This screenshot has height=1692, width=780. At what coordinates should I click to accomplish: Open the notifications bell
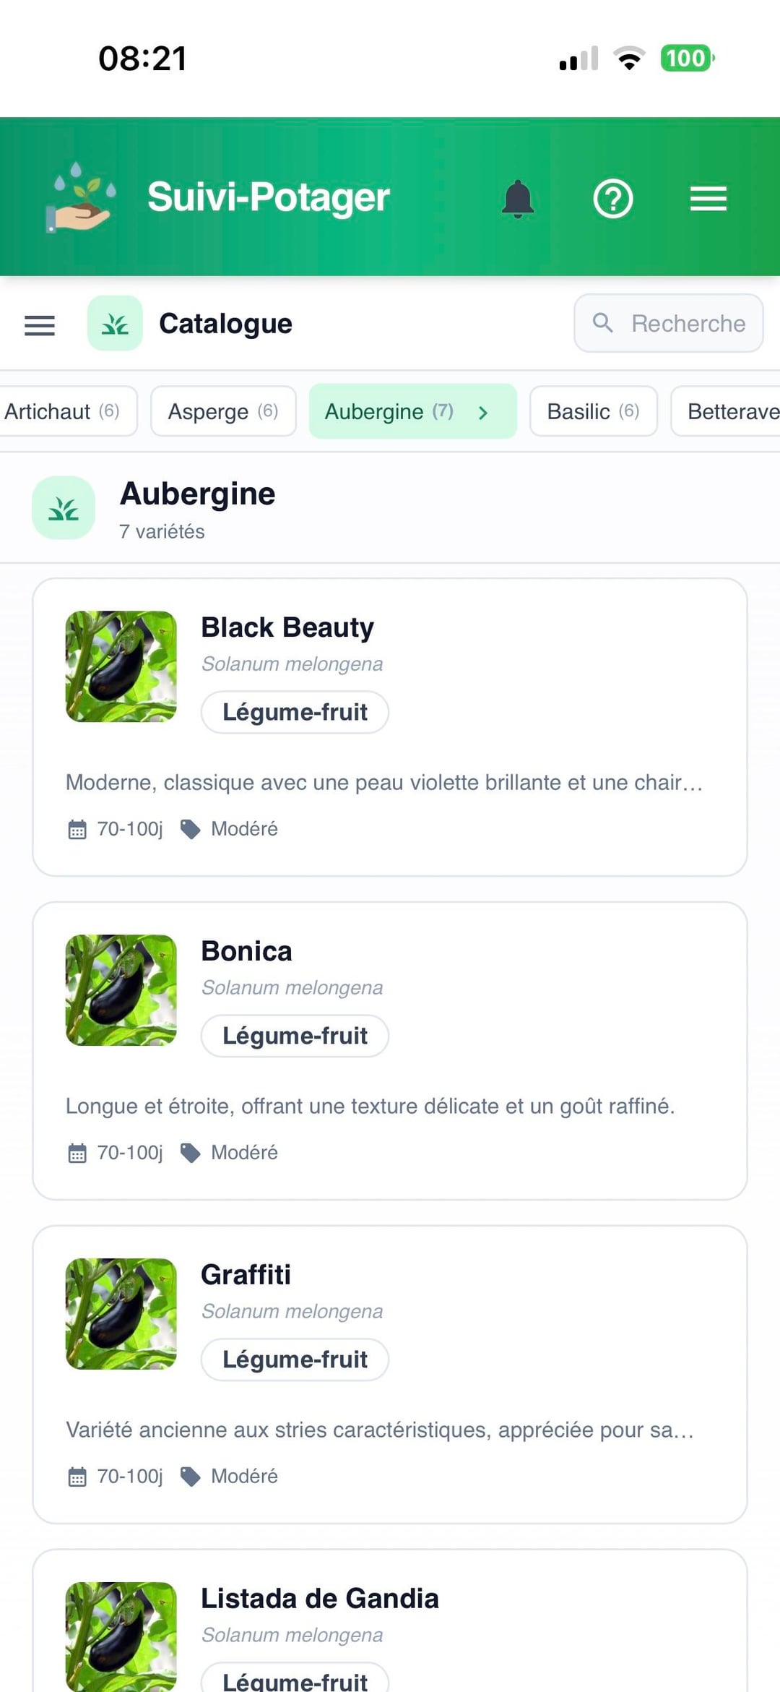pos(518,199)
